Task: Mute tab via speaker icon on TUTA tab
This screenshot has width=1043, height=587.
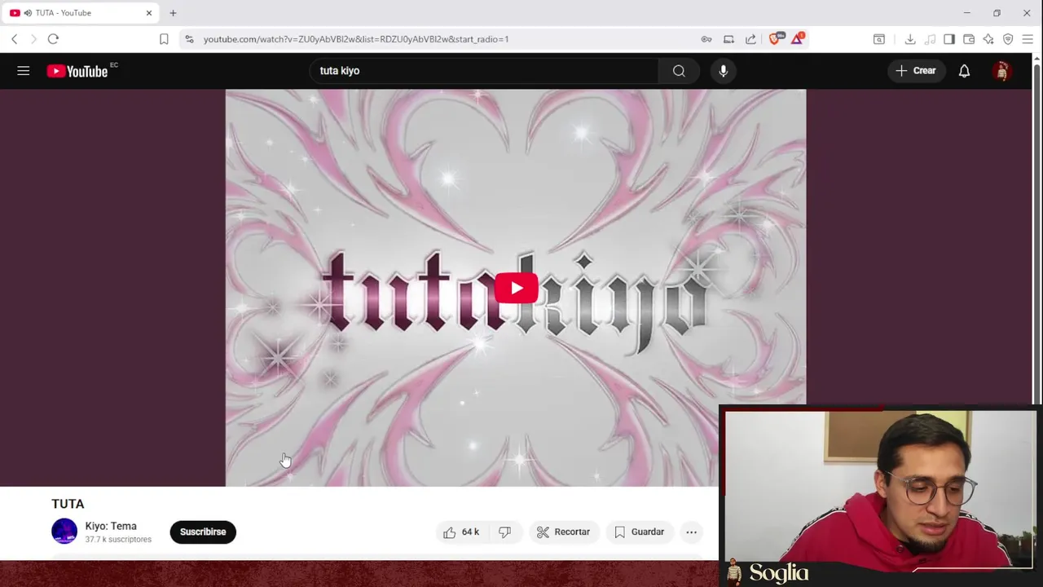Action: pos(28,13)
